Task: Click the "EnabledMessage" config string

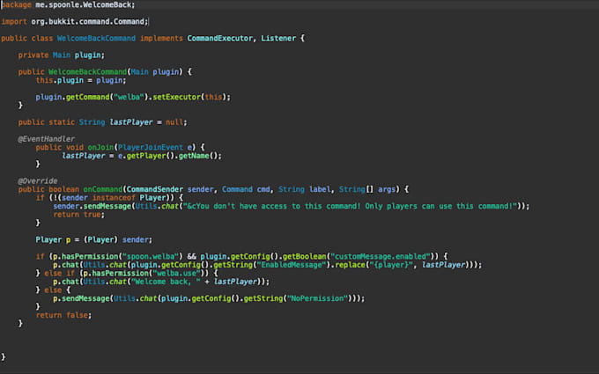Action: (x=292, y=265)
